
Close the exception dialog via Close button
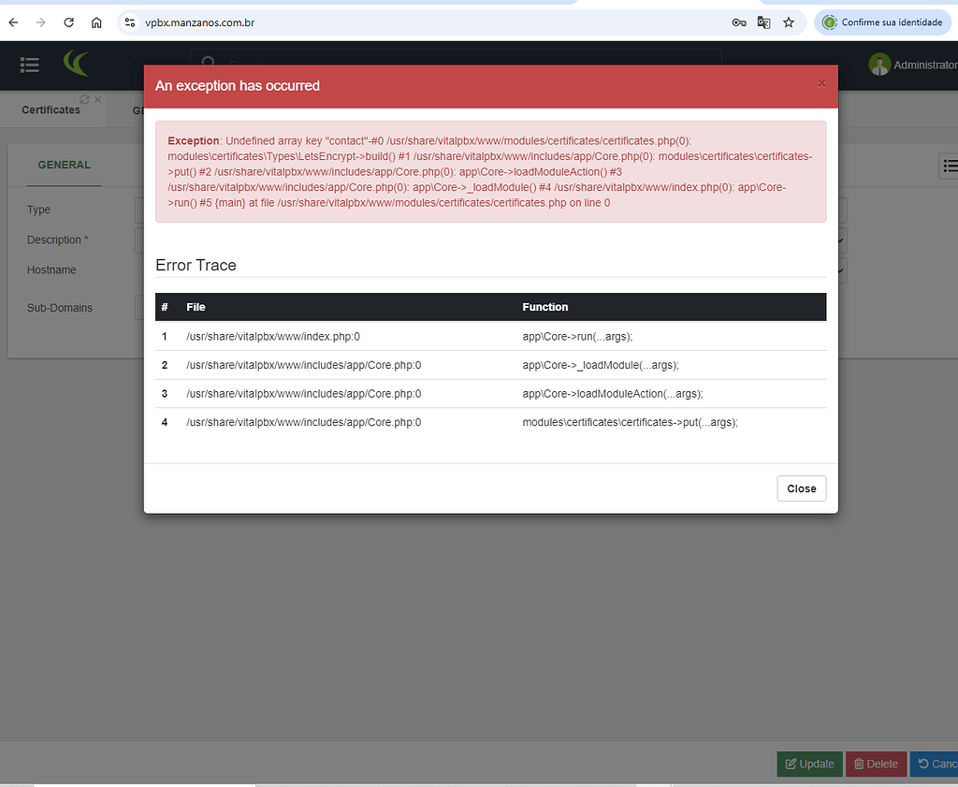coord(801,488)
